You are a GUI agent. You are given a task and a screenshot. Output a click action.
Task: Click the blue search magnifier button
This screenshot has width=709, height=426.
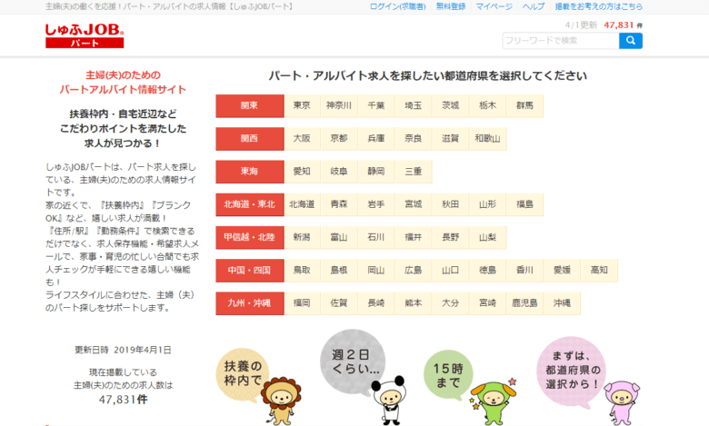click(630, 41)
